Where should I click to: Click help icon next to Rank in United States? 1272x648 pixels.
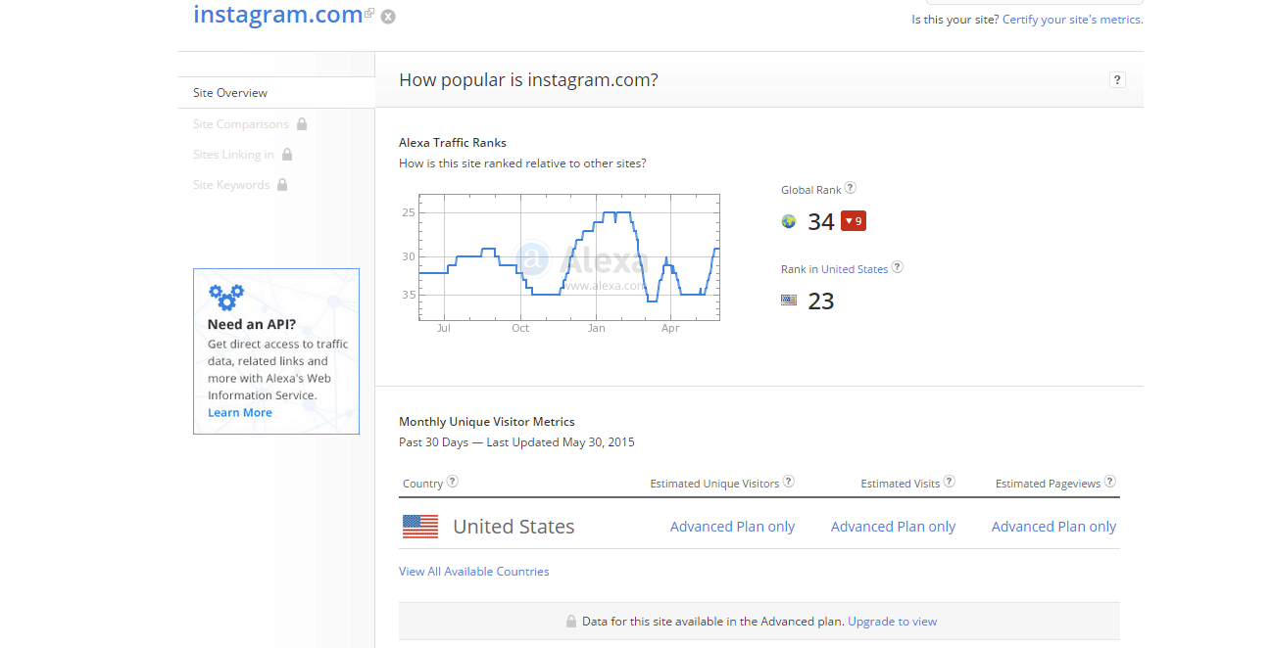pyautogui.click(x=898, y=267)
